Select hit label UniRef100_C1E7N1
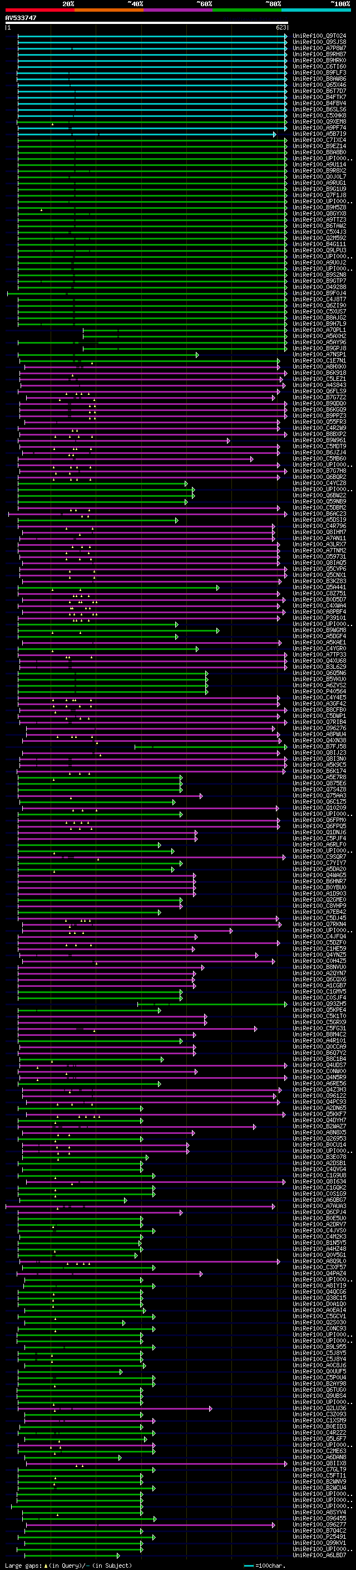 (x=319, y=361)
